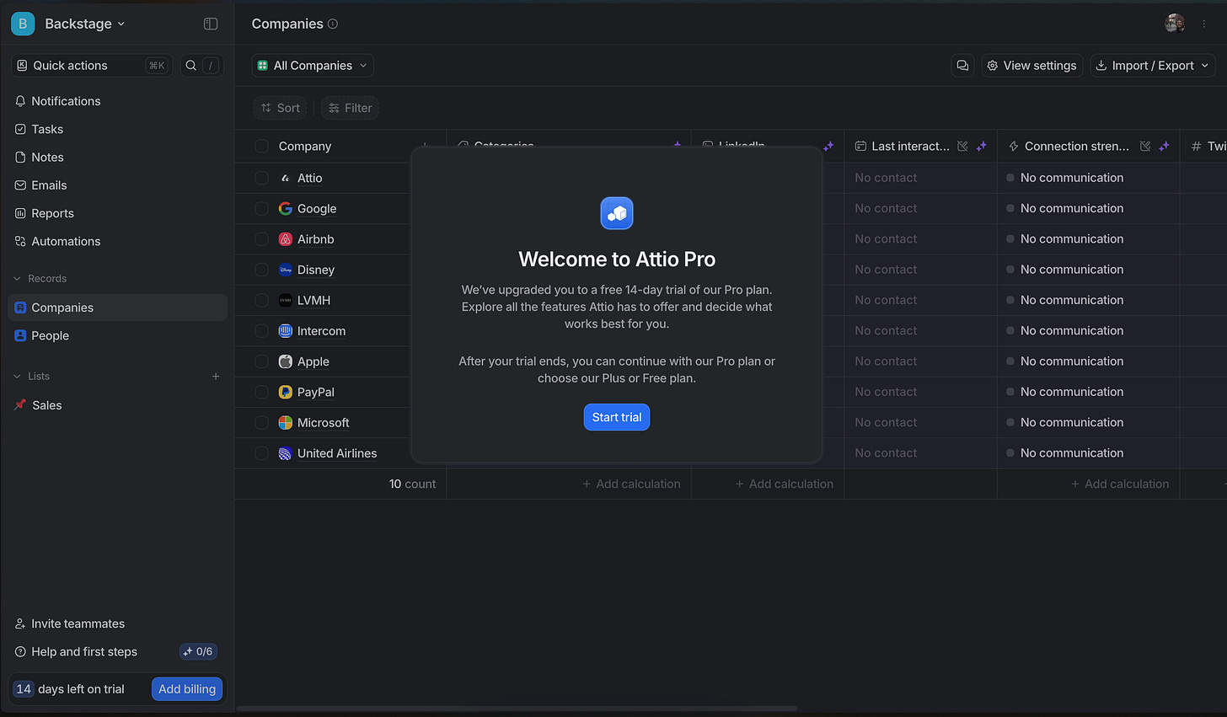Click the horizontal scrollbar at the bottom
This screenshot has height=717, width=1227.
[x=517, y=709]
